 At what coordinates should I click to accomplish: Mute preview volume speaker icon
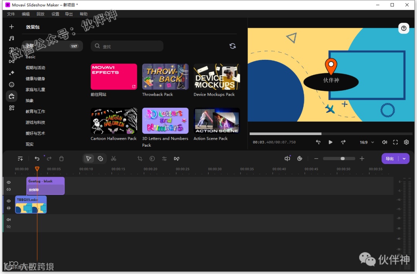pos(385,142)
